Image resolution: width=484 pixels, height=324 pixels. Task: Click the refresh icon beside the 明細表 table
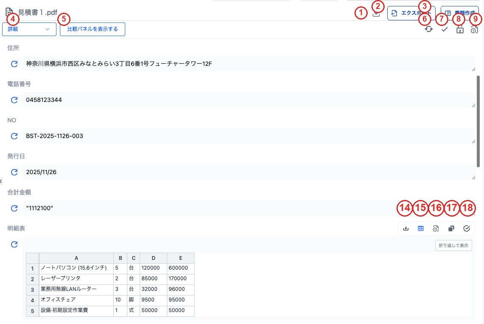14,245
